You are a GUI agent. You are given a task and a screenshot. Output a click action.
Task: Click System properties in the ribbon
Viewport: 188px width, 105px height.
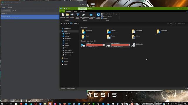coord(106,16)
